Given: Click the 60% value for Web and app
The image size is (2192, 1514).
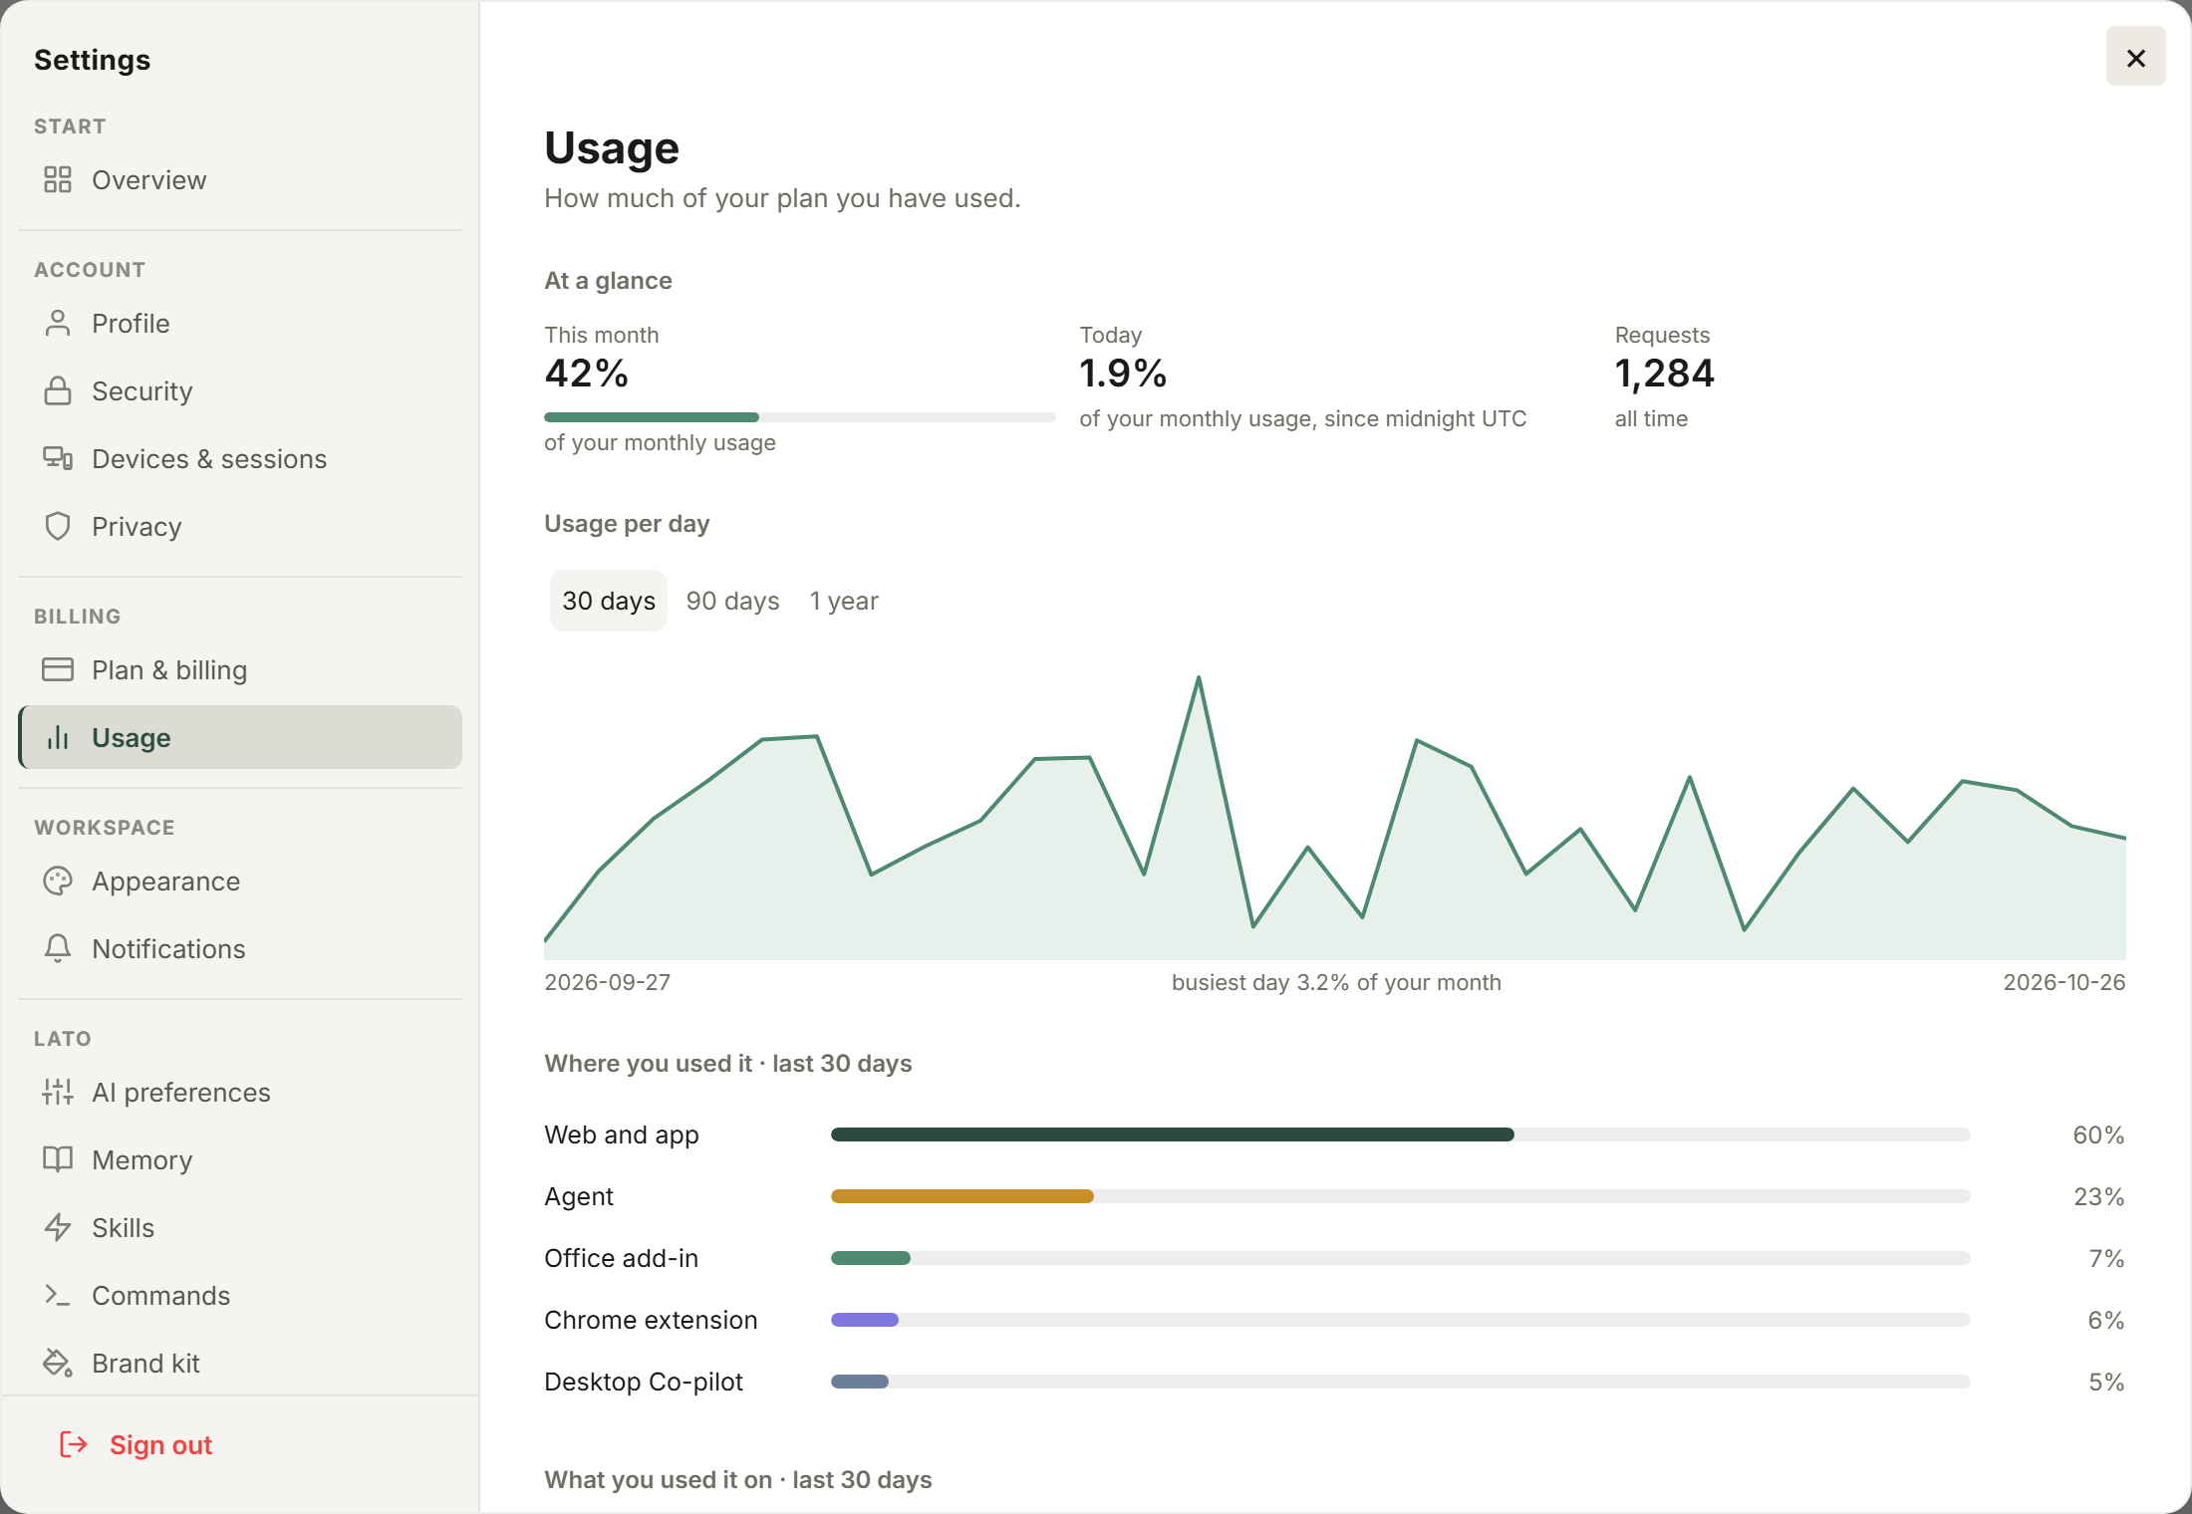Looking at the screenshot, I should (x=2098, y=1135).
